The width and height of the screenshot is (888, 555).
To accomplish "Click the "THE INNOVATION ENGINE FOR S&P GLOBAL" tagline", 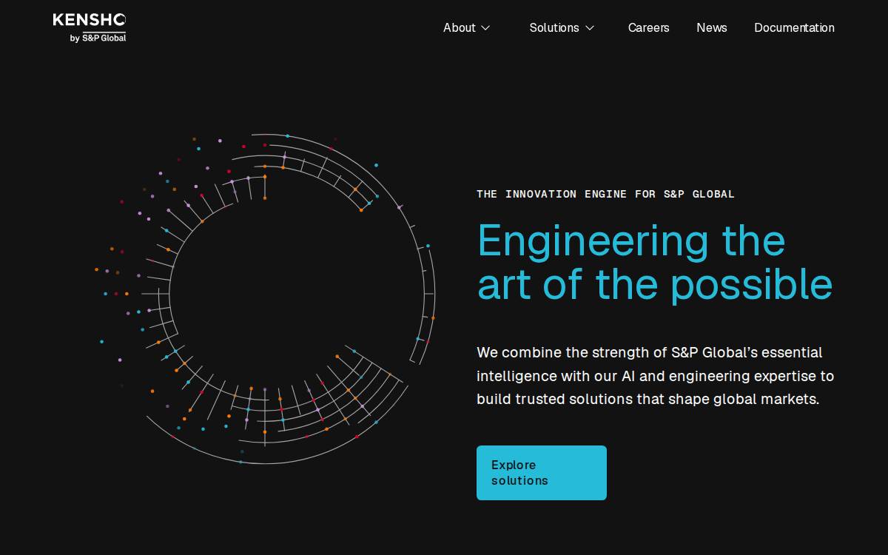I will 605,194.
